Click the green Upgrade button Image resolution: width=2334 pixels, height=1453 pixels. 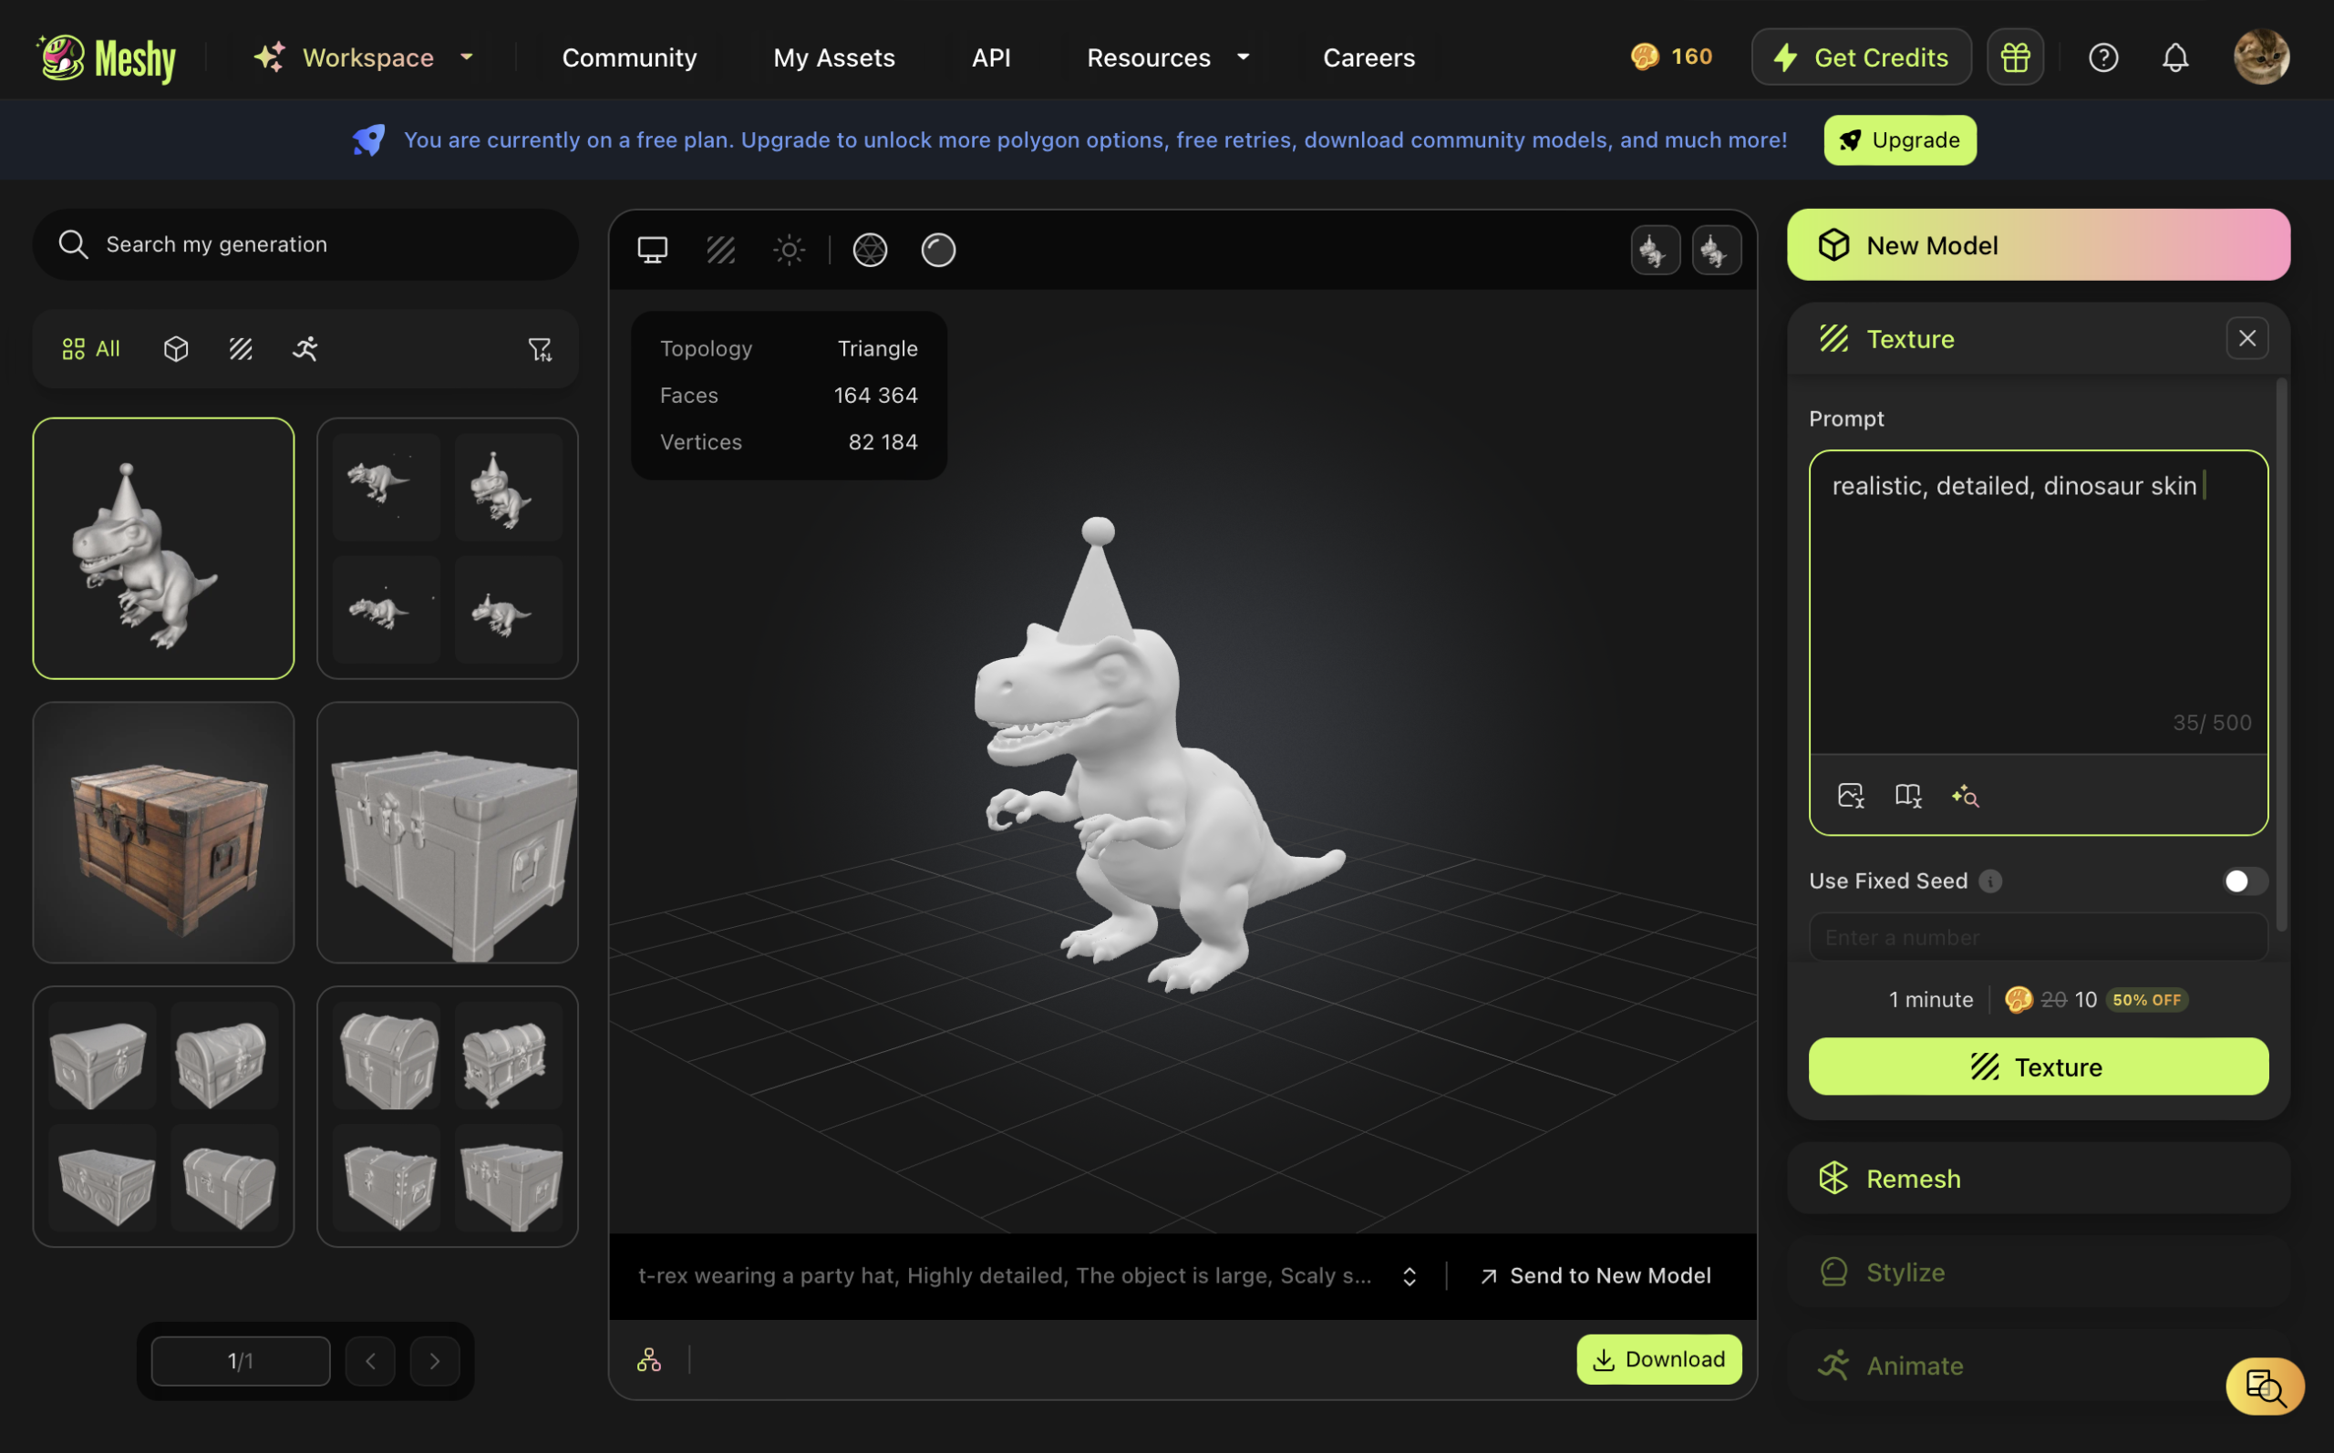(x=1899, y=140)
